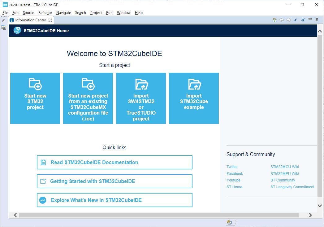Close the Information Center tab
324x227 pixels.
(x=50, y=20)
